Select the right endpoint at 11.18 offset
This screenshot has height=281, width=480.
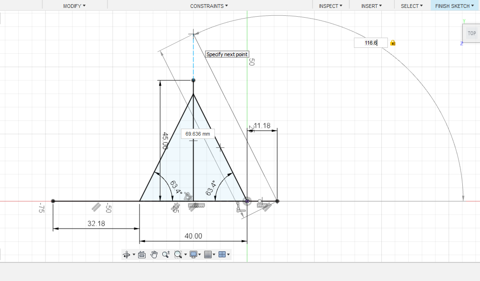(x=277, y=201)
